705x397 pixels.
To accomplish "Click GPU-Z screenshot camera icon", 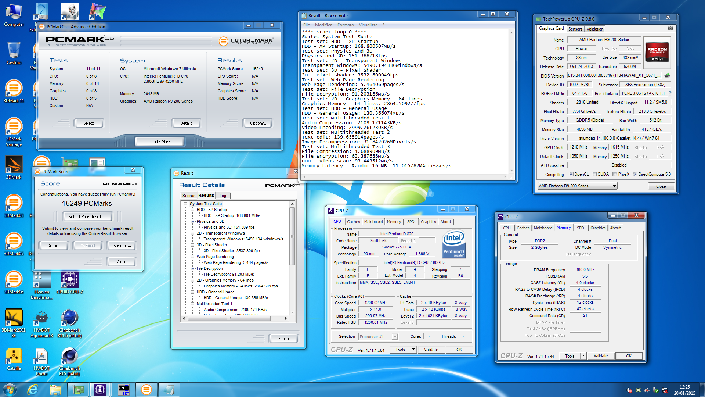I will click(x=670, y=28).
